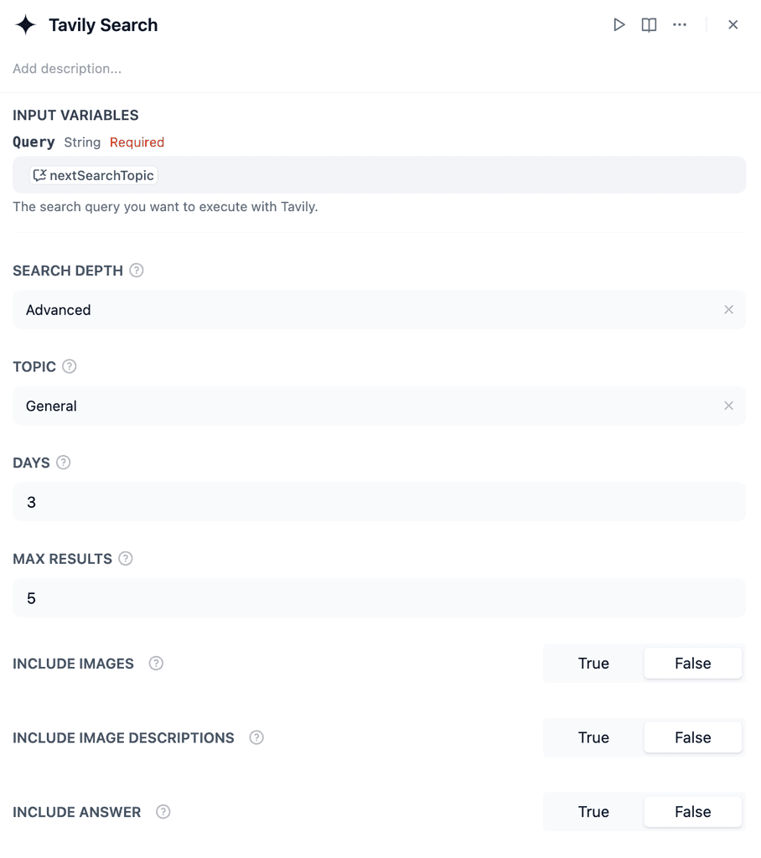Click the Tavily Search sparkle icon
The height and width of the screenshot is (858, 761).
click(x=24, y=24)
